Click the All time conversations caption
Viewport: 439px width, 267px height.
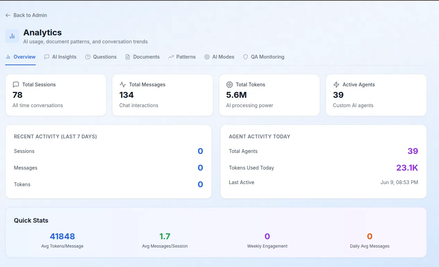(x=38, y=105)
